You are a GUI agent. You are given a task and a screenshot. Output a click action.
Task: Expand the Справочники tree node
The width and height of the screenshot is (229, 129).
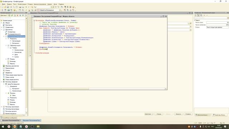click(x=1, y=27)
